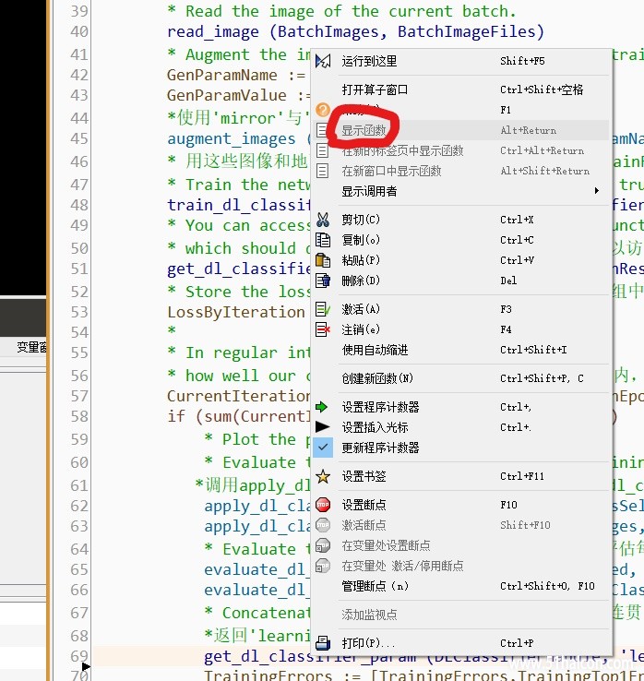This screenshot has height=681, width=644.
Task: Choose 在新的标签页中显示函数
Action: point(461,150)
